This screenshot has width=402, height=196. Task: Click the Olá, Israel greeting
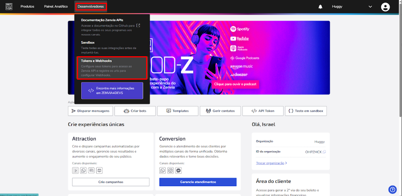tap(264, 125)
